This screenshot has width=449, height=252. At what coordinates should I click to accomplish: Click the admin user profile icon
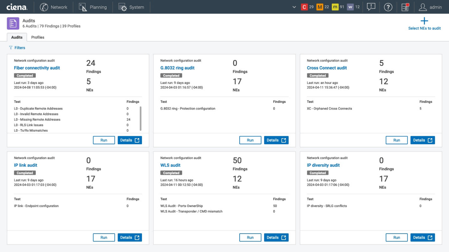[x=422, y=7]
